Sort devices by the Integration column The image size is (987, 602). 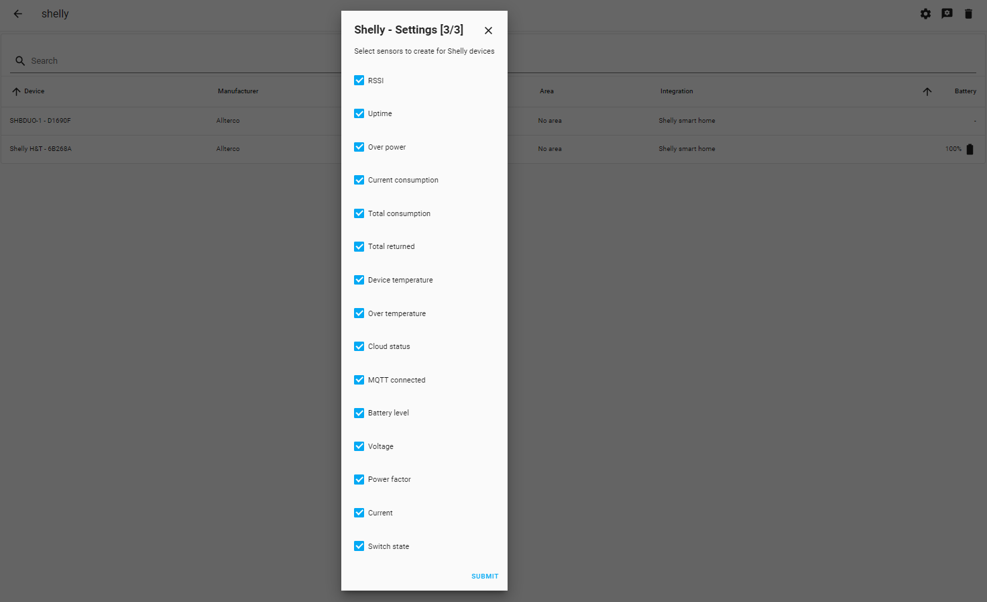tap(677, 91)
